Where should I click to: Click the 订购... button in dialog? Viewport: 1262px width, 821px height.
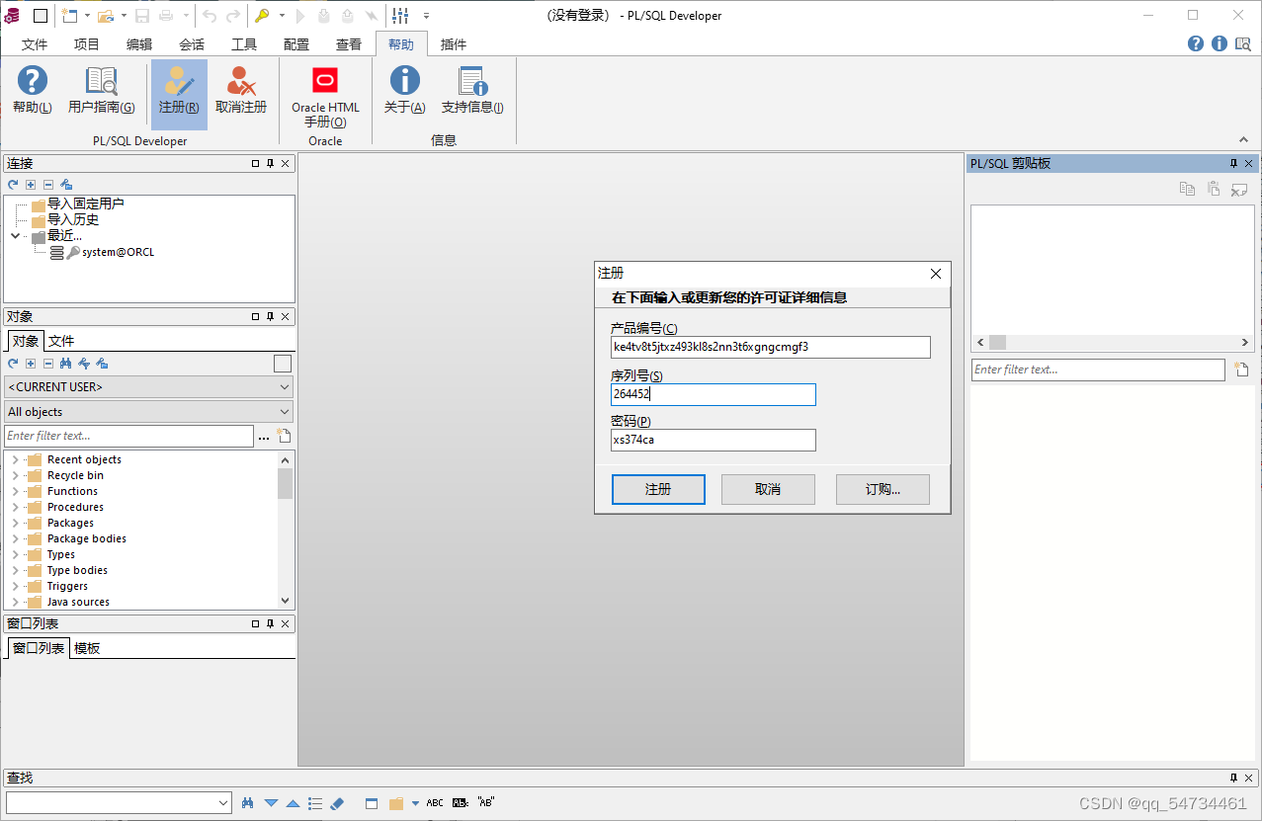click(x=883, y=489)
